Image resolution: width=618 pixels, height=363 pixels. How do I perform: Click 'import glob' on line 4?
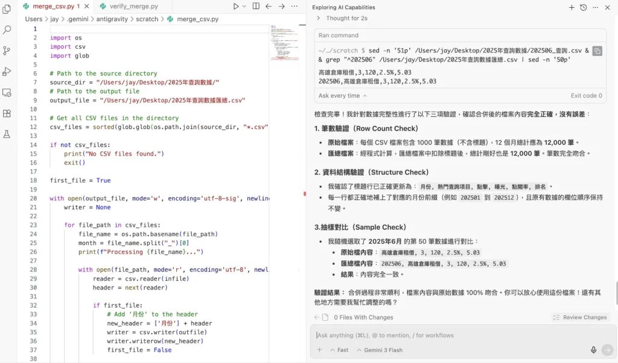[69, 55]
